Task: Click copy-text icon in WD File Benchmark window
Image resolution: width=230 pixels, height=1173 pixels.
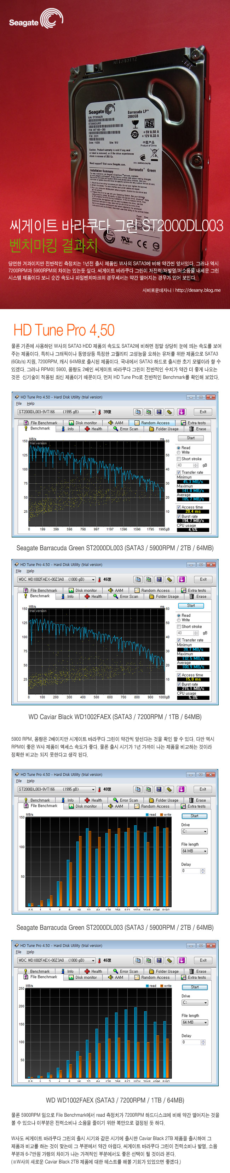Action: point(138,960)
